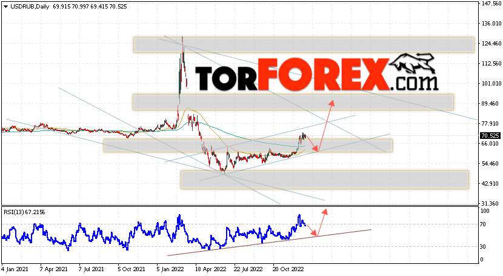Click date label 7 Apr 2021
This screenshot has height=276, width=503.
point(53,269)
